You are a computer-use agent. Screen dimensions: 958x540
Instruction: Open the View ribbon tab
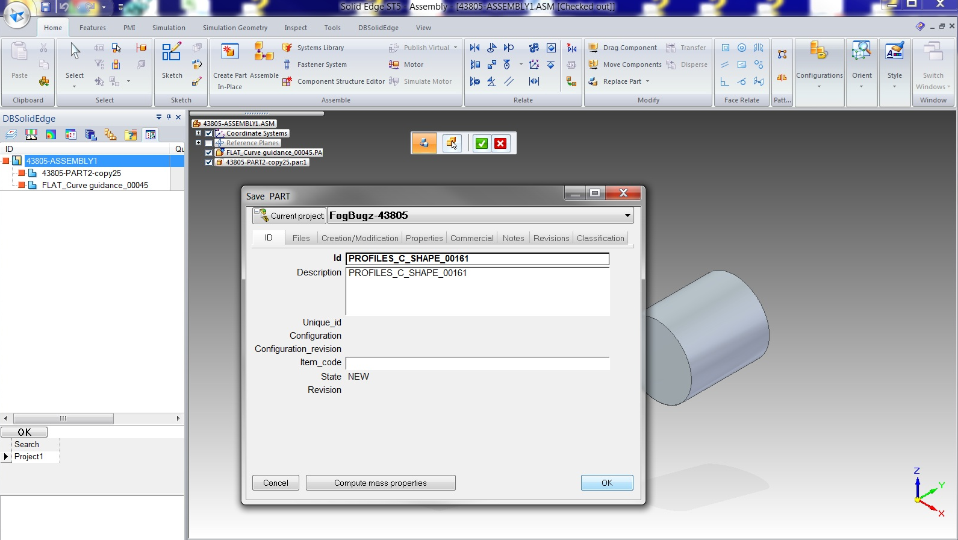point(423,28)
